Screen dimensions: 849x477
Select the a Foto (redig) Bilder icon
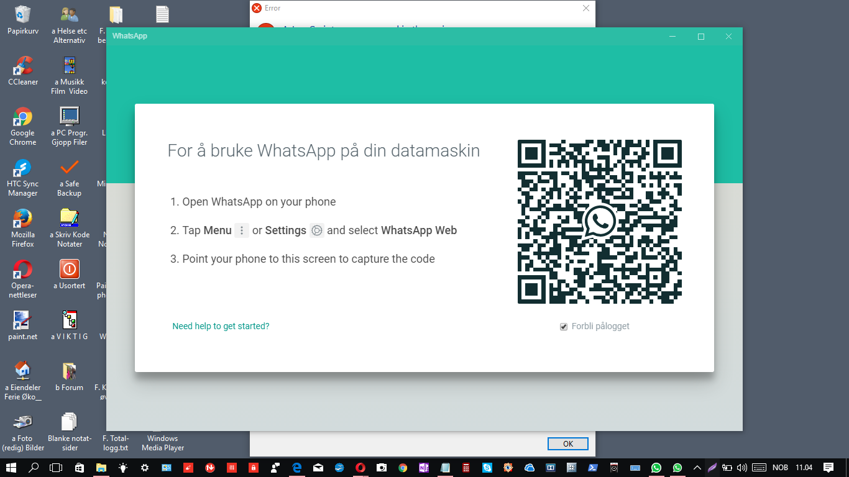pos(23,432)
